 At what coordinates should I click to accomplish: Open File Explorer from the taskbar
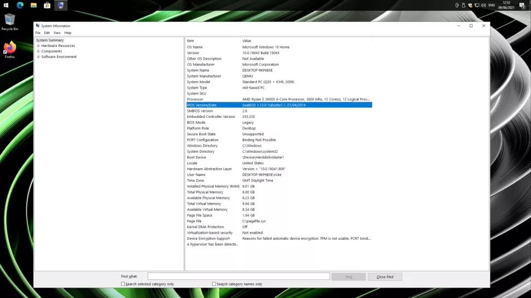pos(33,5)
